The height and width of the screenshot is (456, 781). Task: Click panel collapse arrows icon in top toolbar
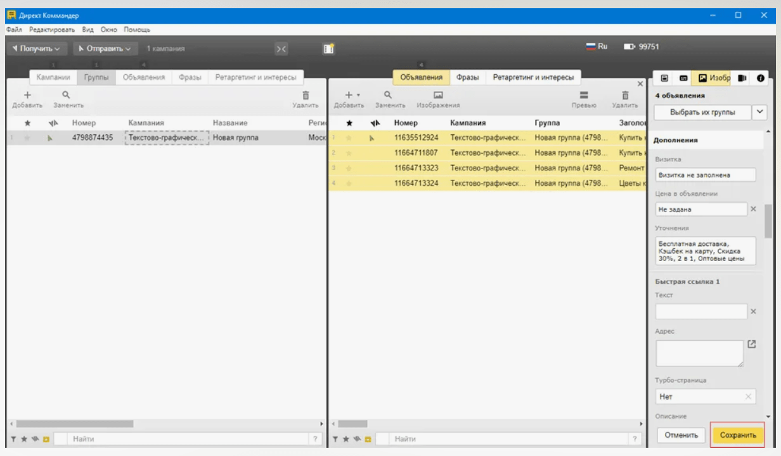point(281,49)
